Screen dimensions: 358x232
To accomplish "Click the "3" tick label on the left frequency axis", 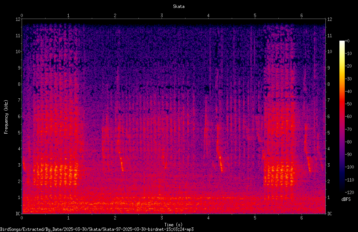I will (19, 165).
